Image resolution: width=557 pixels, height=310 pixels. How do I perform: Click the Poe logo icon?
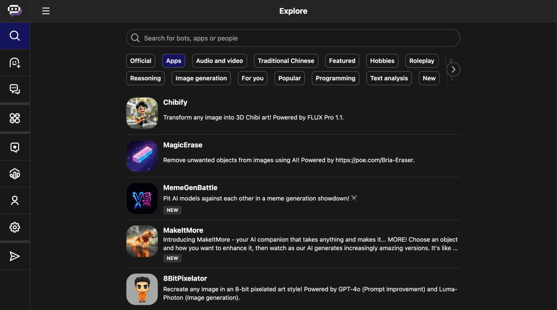pos(15,11)
